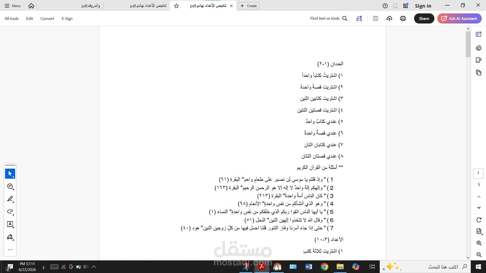Click the vertical scrollbar thumb
Screen dimensions: 486x273
pyautogui.click(x=468, y=44)
